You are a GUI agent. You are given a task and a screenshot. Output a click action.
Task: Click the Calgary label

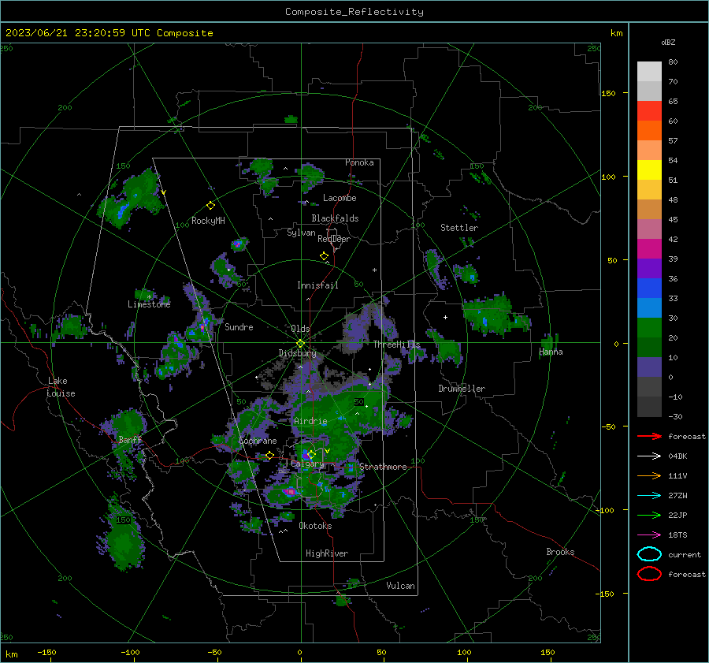307,464
